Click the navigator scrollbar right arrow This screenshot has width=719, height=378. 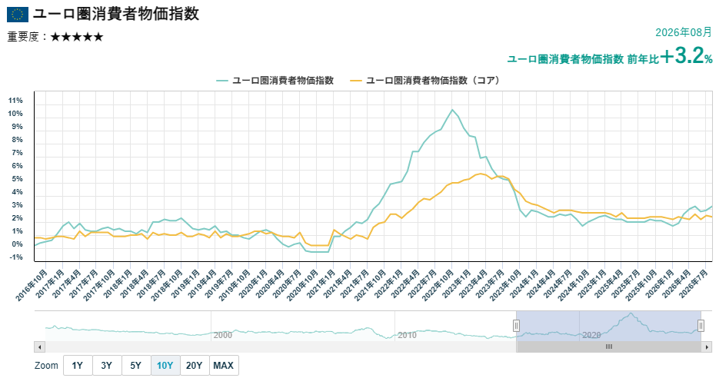[707, 346]
